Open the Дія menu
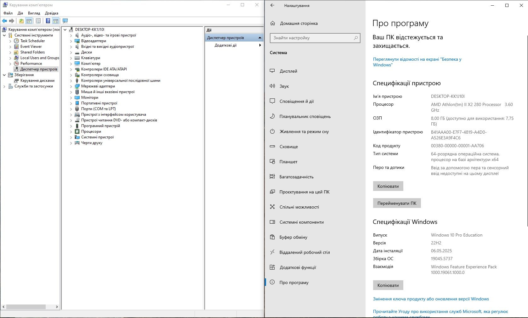This screenshot has width=528, height=318. [x=20, y=13]
